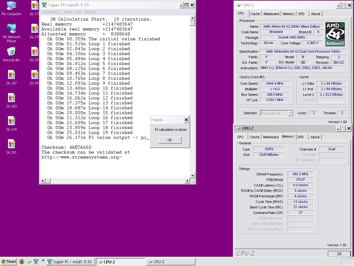Open About tab in lower CPU-Z
Screen dimensions: 354x266
point(315,137)
